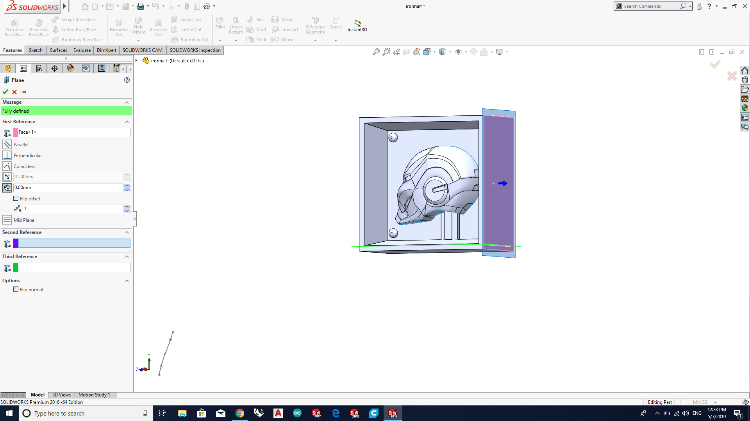Select the Parallel constraint icon
The image size is (750, 421).
7,145
